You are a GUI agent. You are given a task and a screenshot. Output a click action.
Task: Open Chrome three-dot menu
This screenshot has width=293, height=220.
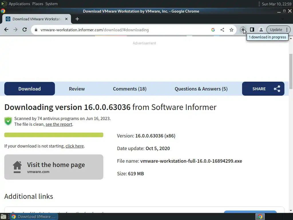click(287, 30)
